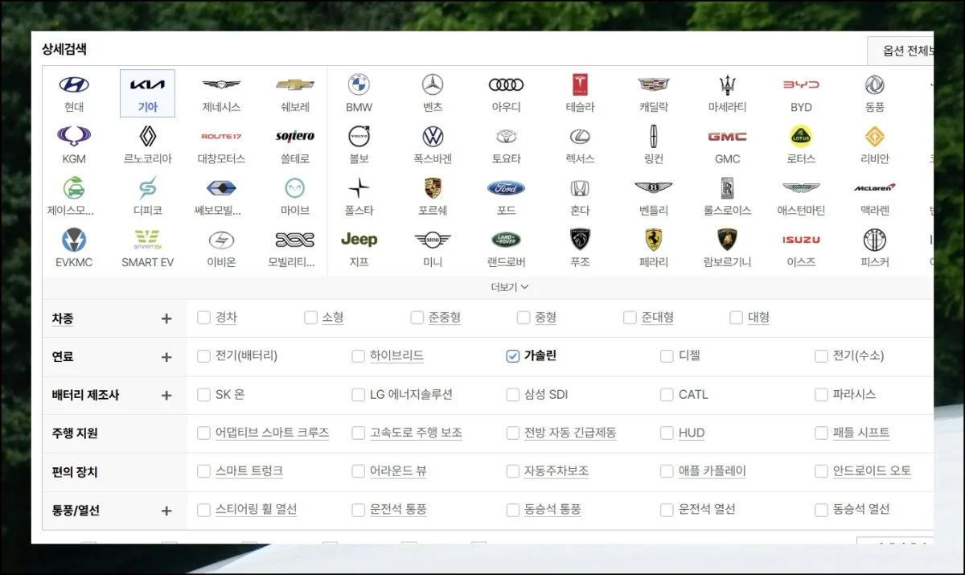
Task: Select the Volkswagen (폭스바겐) brand icon
Action: (433, 137)
